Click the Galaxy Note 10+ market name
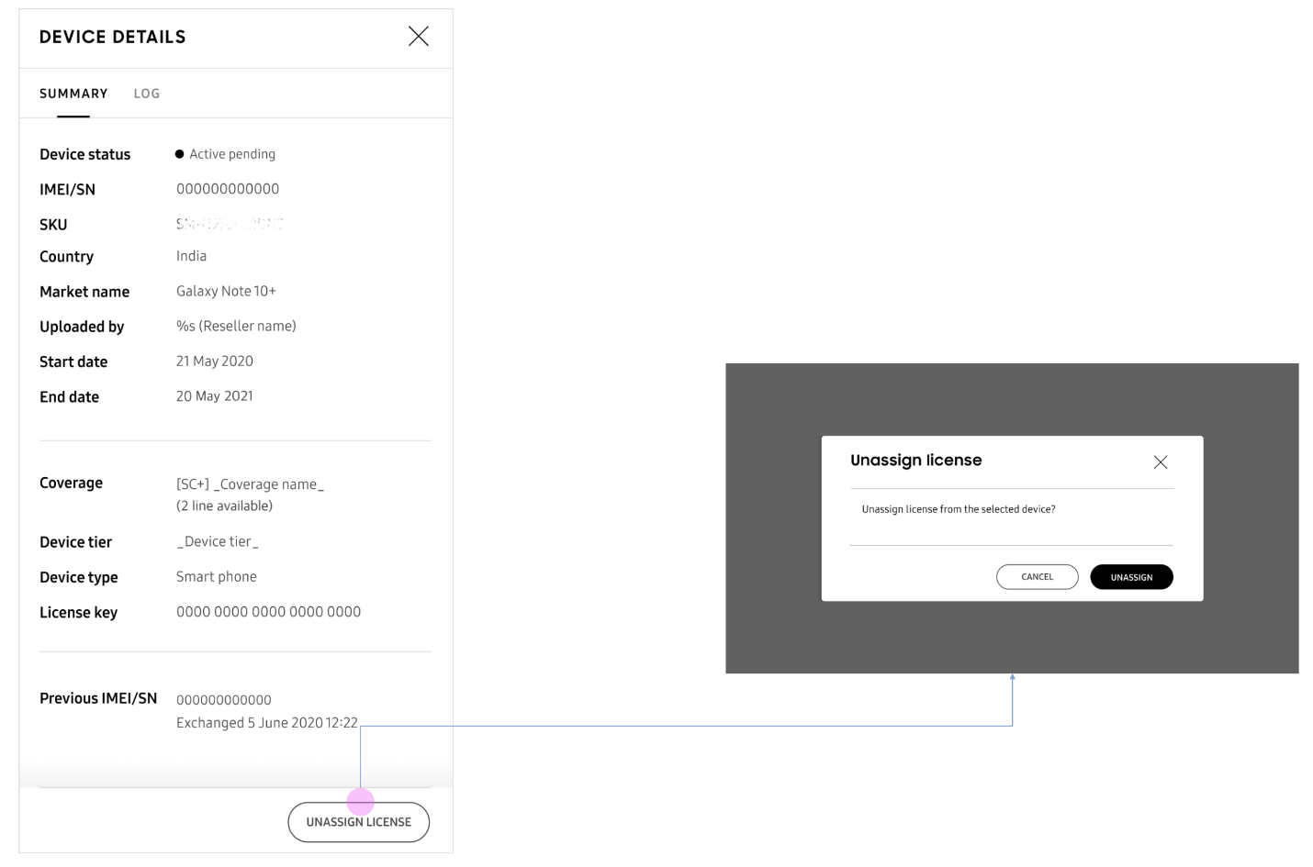 coord(226,291)
